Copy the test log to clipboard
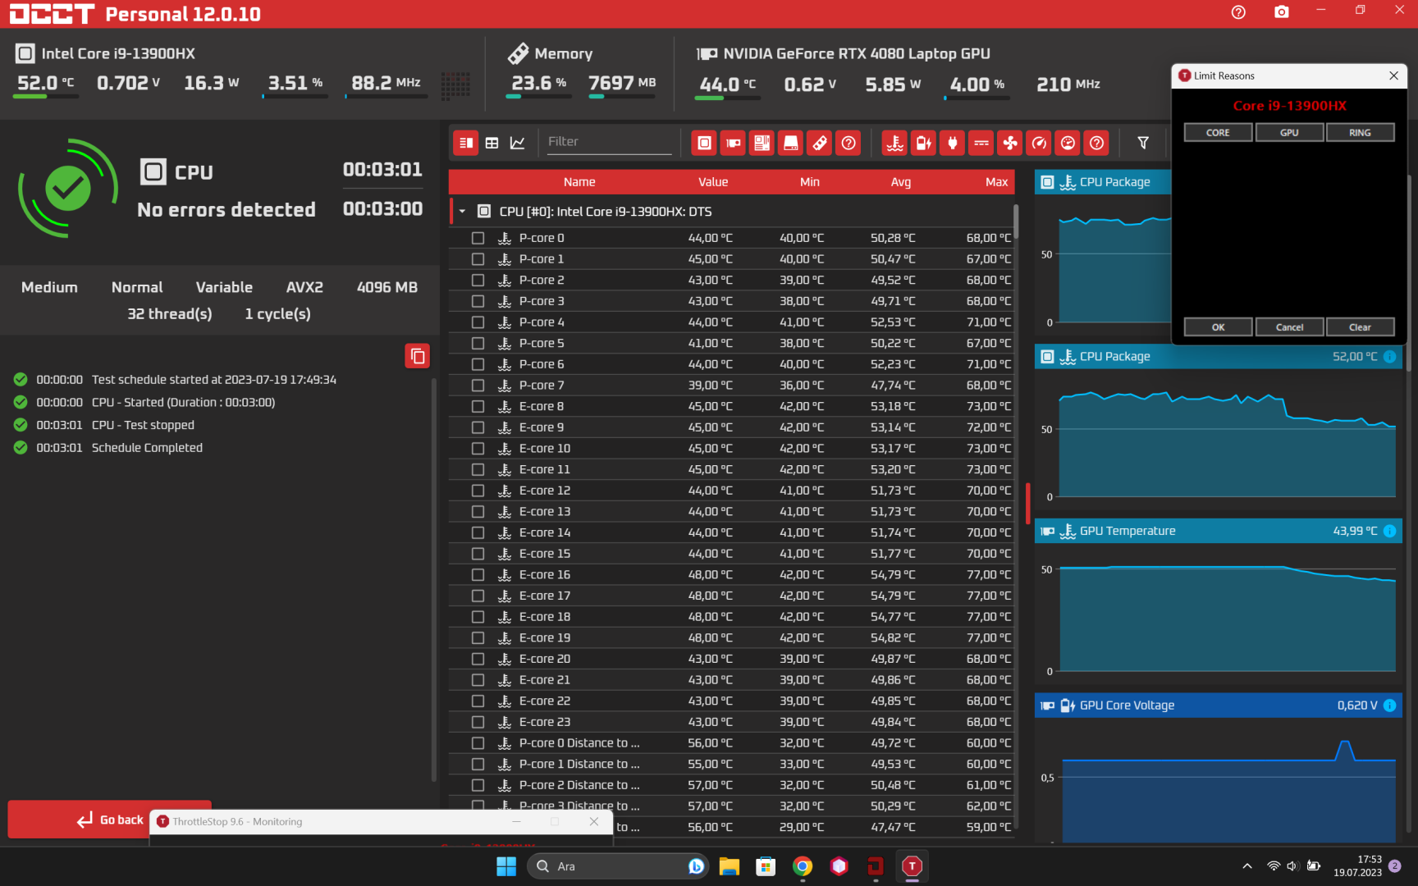1418x886 pixels. (x=417, y=356)
